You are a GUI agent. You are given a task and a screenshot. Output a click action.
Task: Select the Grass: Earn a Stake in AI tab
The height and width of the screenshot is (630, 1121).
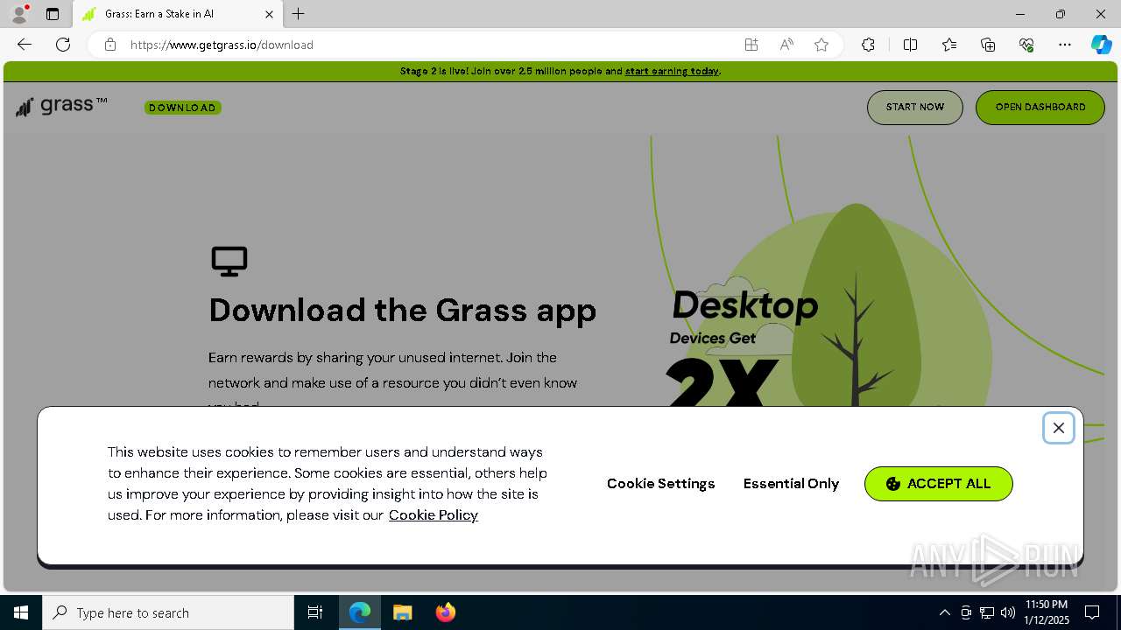(176, 14)
